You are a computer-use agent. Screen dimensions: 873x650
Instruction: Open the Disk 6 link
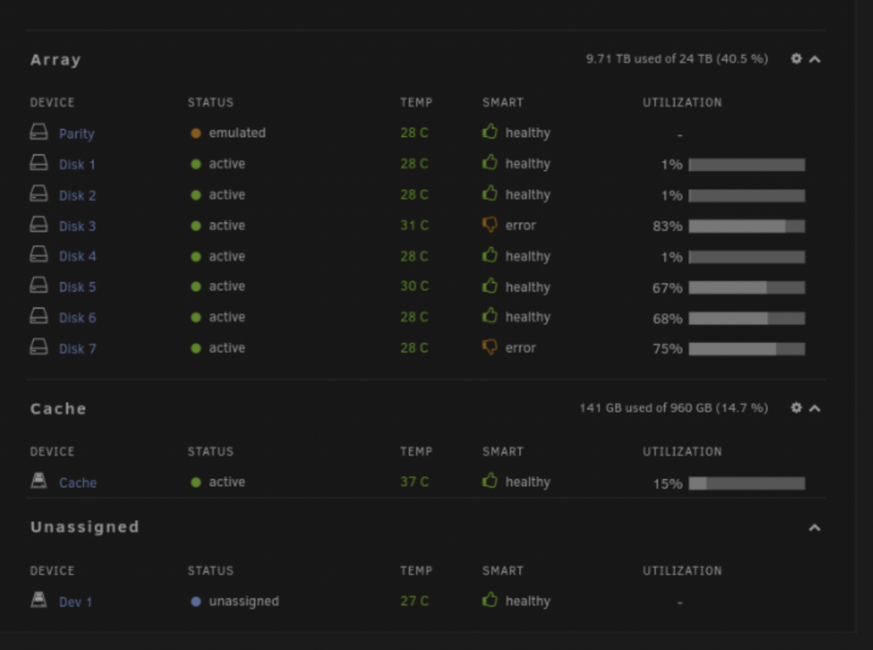(x=78, y=318)
